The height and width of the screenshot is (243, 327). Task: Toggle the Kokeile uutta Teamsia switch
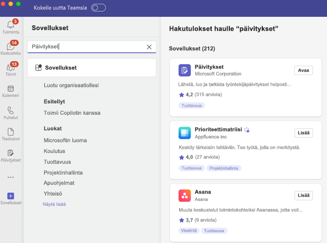coord(98,8)
